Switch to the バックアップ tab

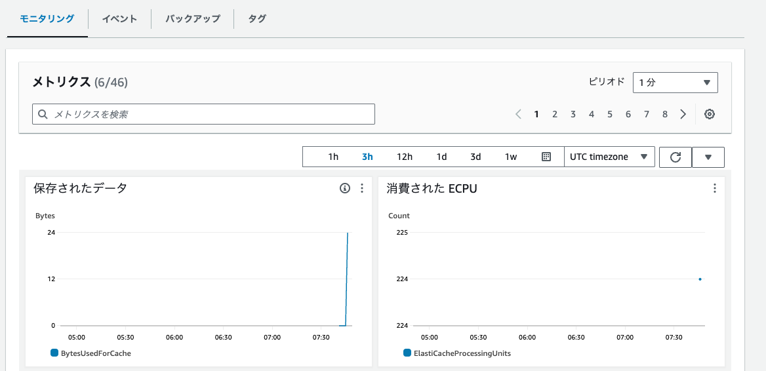pos(192,19)
